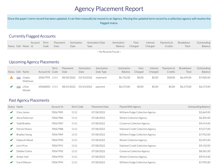Viewport: 218px width, 165px height.
Task: Open the Edit link for Gladys Matthews
Action: point(18,78)
